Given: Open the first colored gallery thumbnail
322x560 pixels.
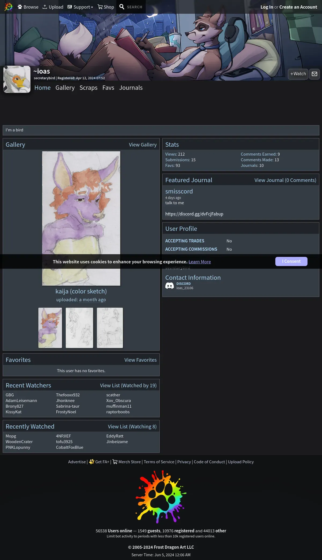Looking at the screenshot, I should pos(50,328).
